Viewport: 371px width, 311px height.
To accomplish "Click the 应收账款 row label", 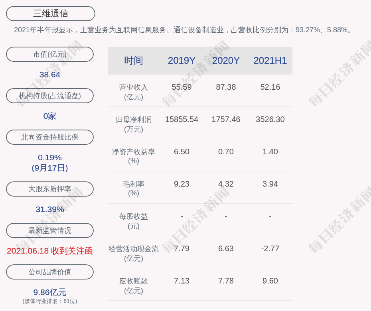I will [134, 286].
